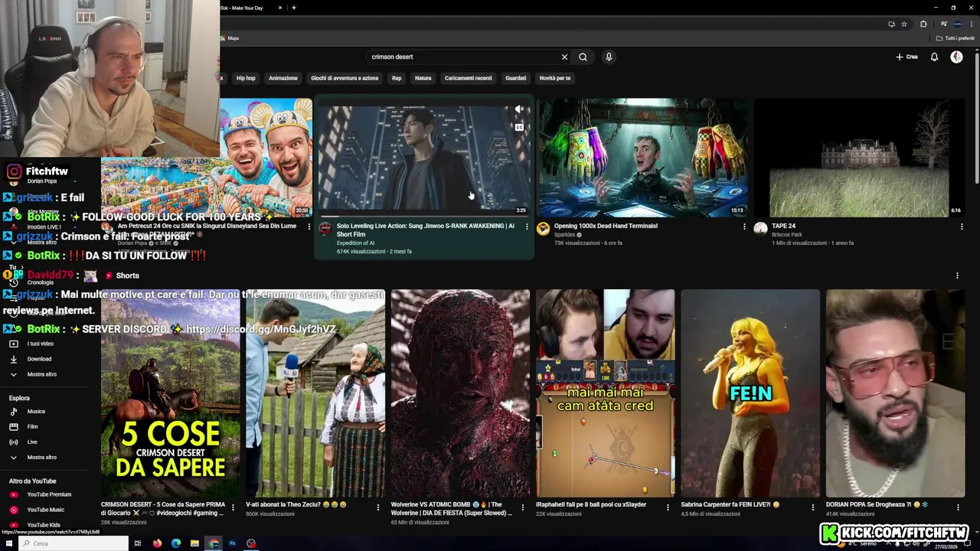Unmute the Solo Leveling preview video

pyautogui.click(x=519, y=109)
